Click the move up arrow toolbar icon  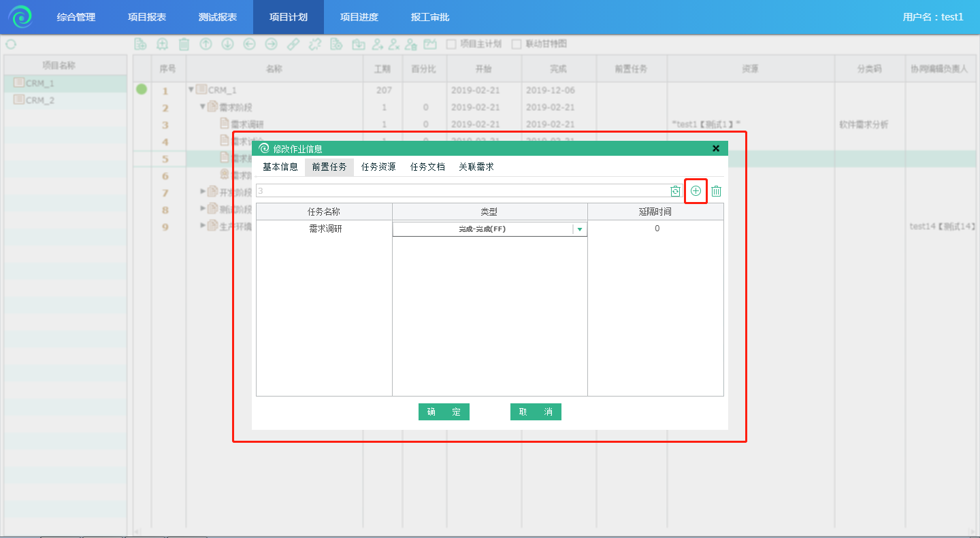coord(206,44)
